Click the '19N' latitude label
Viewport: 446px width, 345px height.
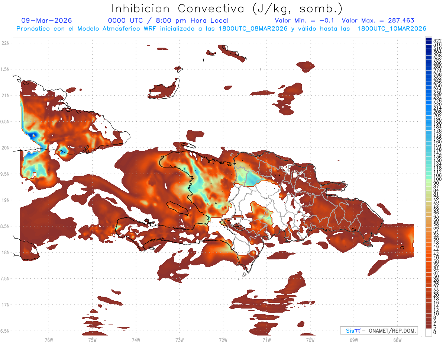tap(5, 200)
